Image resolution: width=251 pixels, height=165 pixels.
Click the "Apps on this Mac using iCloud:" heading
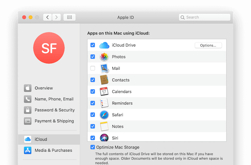point(118,33)
